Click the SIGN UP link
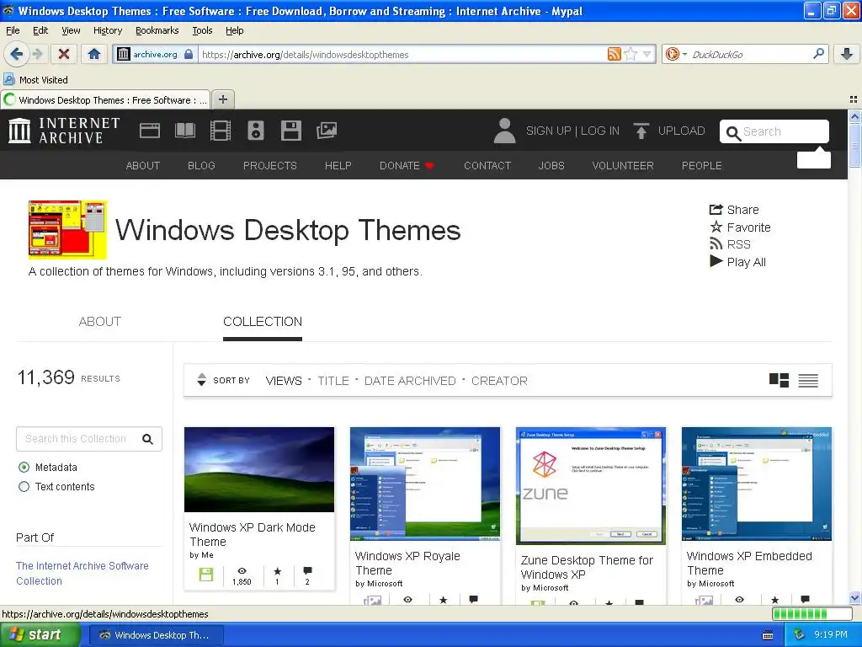862x647 pixels. tap(549, 131)
